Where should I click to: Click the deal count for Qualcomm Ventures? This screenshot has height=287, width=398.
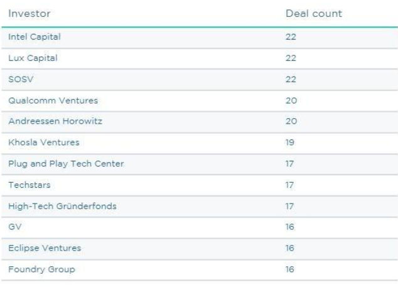point(290,99)
